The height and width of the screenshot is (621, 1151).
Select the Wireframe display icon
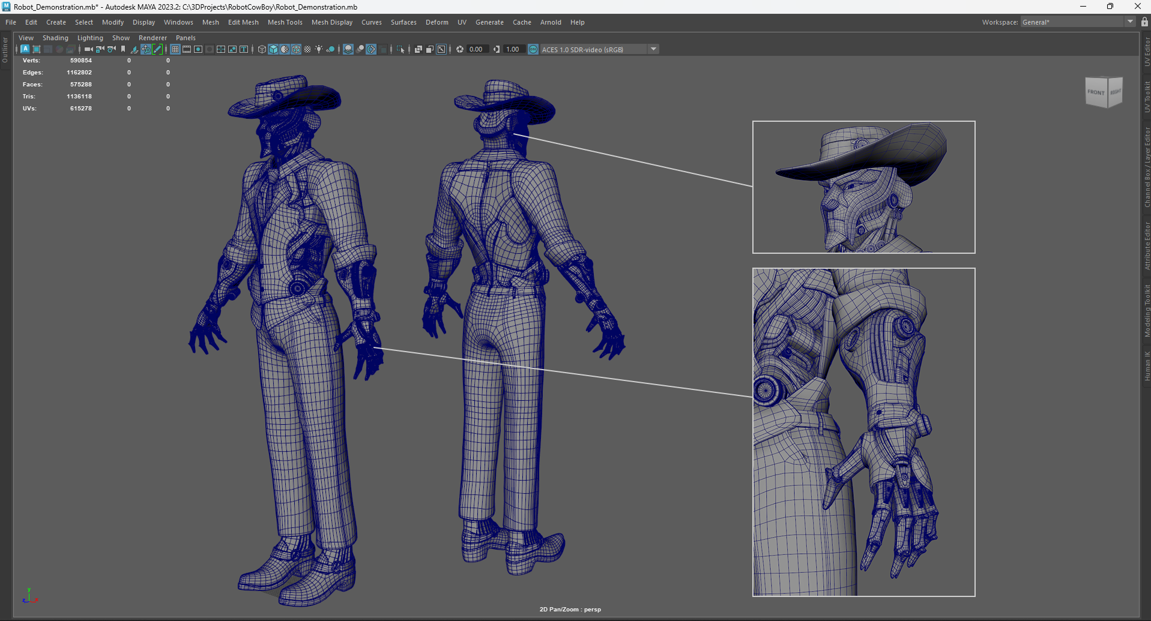(x=262, y=49)
